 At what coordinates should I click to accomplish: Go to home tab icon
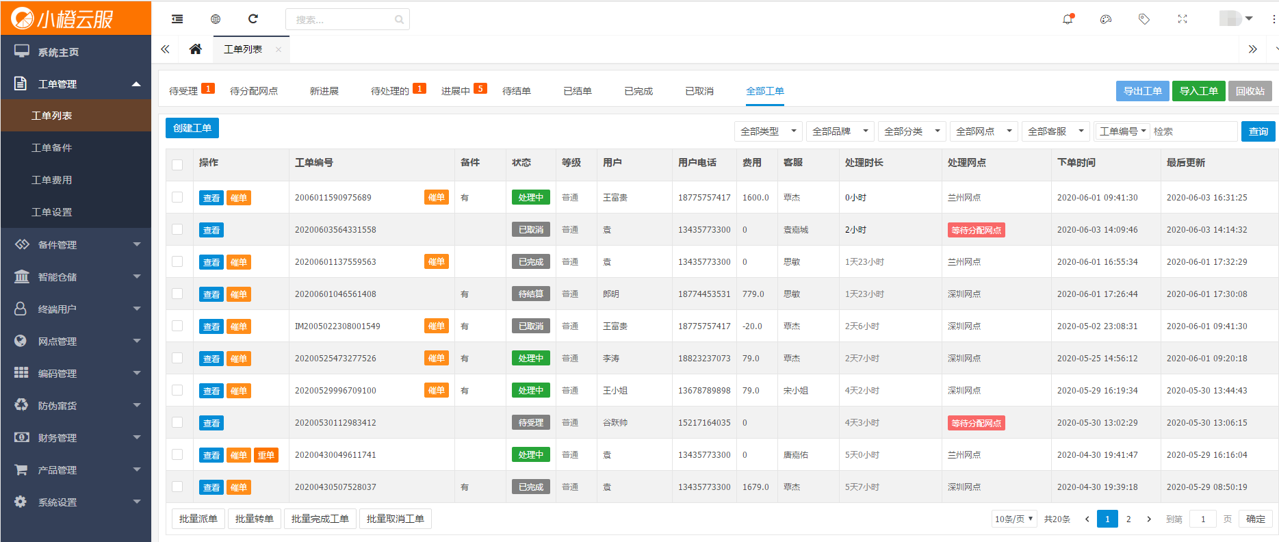[x=196, y=49]
